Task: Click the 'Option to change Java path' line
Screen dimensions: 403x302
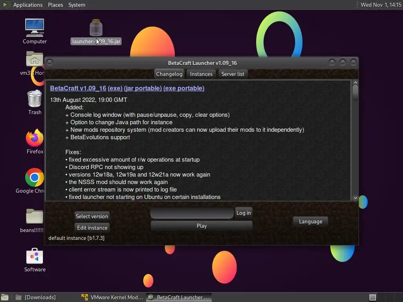Action: (119, 122)
